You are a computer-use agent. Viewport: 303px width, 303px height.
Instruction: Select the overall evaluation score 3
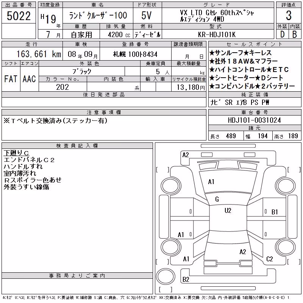coord(289,16)
